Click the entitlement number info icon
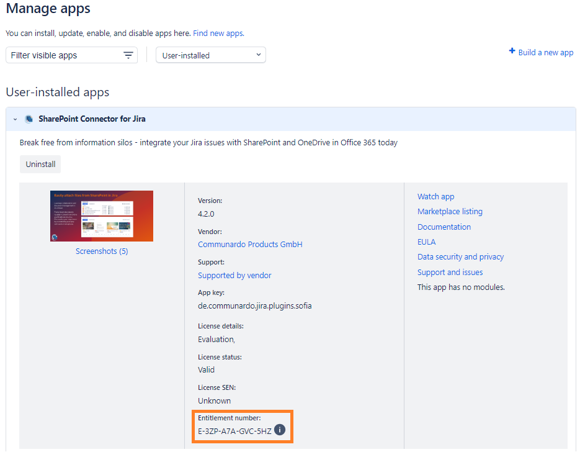 tap(280, 430)
